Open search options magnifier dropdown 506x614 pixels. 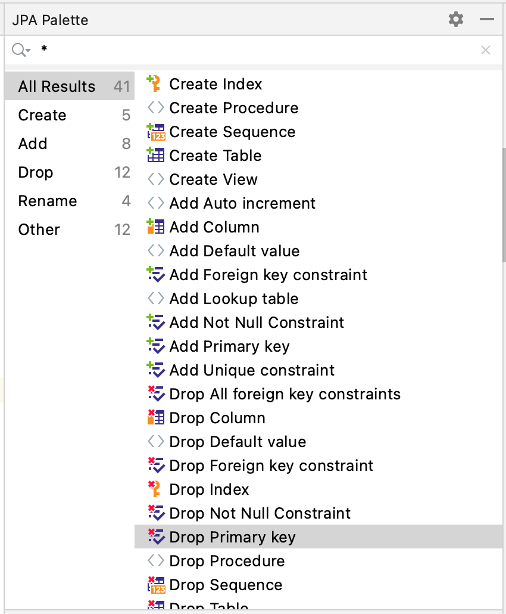click(x=21, y=50)
